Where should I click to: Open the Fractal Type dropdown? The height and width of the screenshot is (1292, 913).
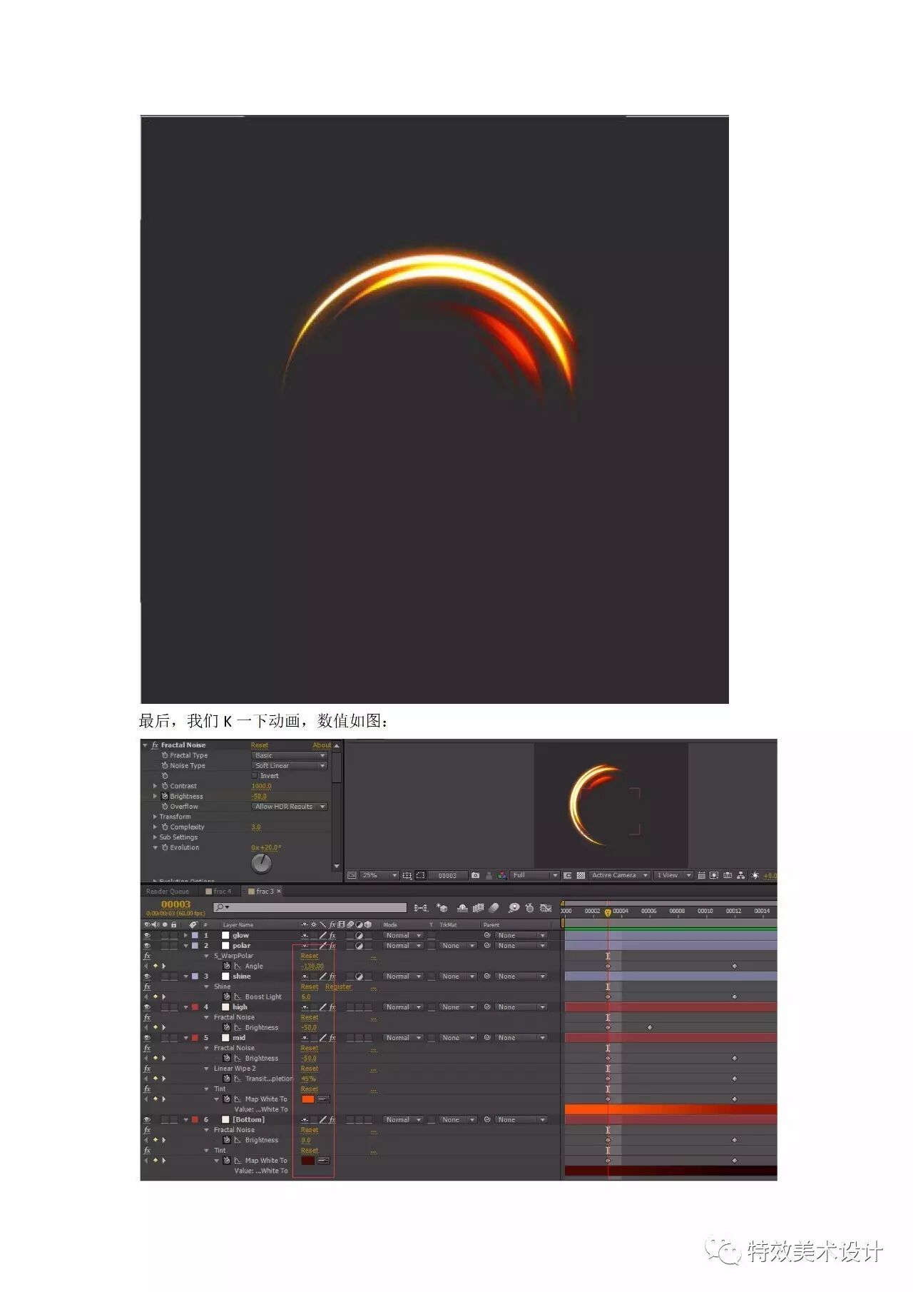click(x=290, y=755)
